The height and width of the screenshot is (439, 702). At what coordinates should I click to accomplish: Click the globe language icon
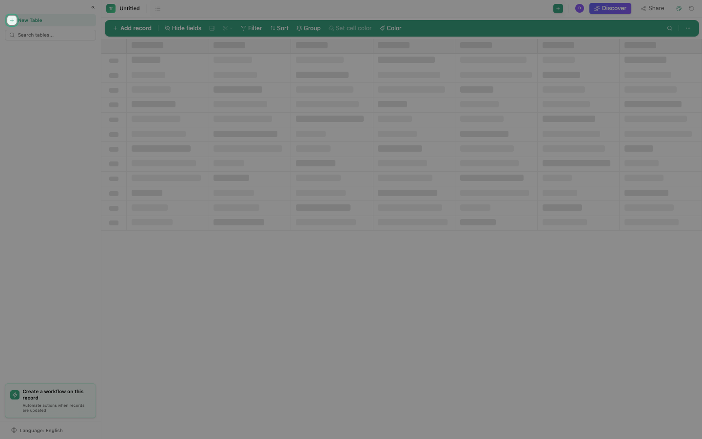14,430
